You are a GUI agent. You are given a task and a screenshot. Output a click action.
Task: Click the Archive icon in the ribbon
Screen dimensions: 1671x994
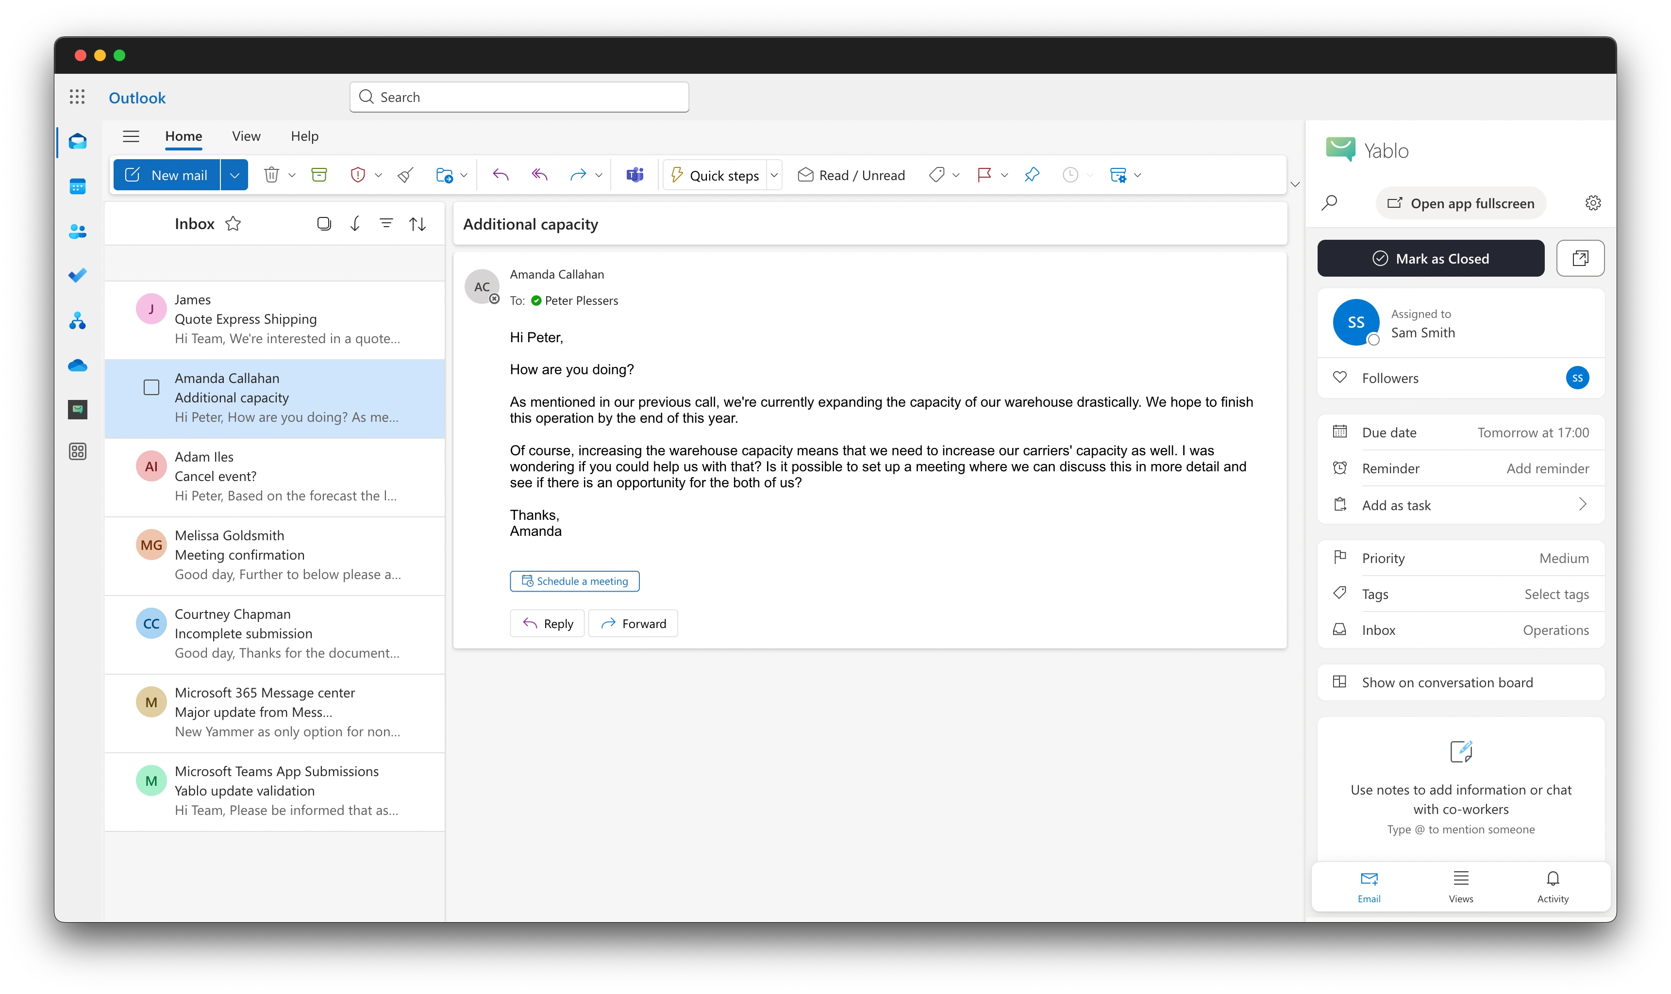[319, 175]
